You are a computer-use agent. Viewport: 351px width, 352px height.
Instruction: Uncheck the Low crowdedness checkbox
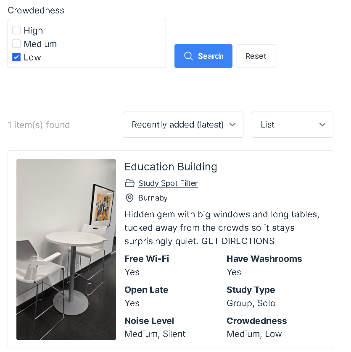click(16, 57)
